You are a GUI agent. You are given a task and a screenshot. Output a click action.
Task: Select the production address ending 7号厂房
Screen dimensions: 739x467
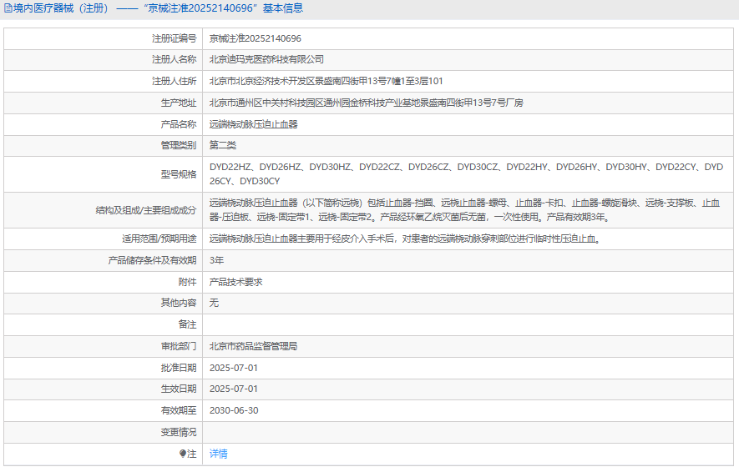pyautogui.click(x=367, y=103)
